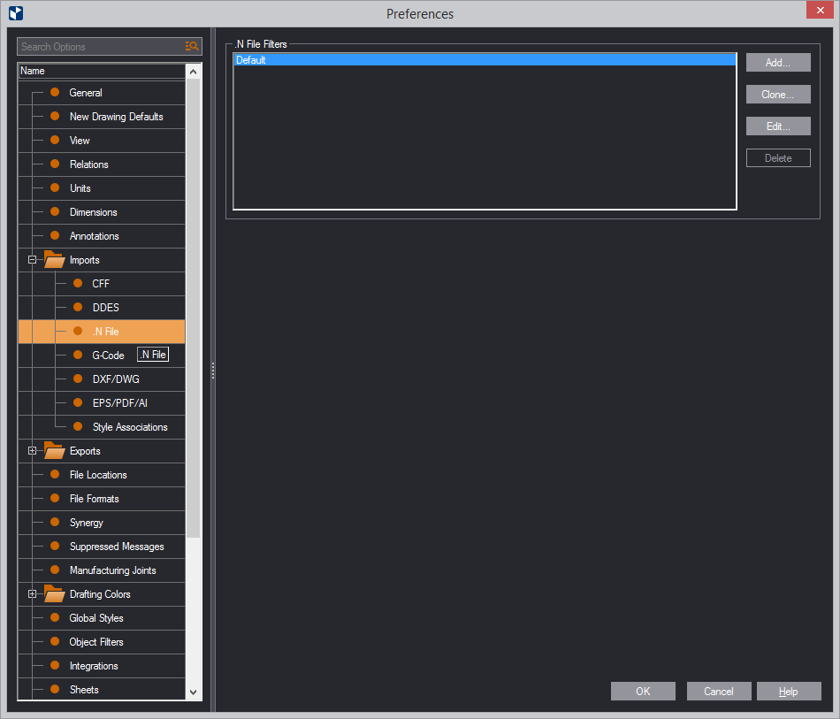Open Sheets preferences
Screen dimensions: 840x719
click(x=84, y=690)
